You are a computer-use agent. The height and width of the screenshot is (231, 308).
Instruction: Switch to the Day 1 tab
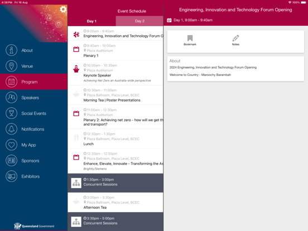pyautogui.click(x=92, y=21)
